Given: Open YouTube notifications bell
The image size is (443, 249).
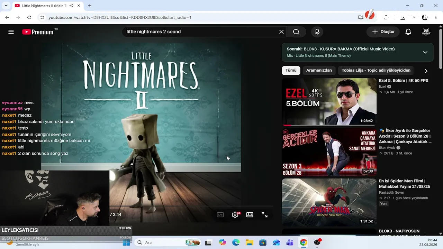Looking at the screenshot, I should click(408, 32).
